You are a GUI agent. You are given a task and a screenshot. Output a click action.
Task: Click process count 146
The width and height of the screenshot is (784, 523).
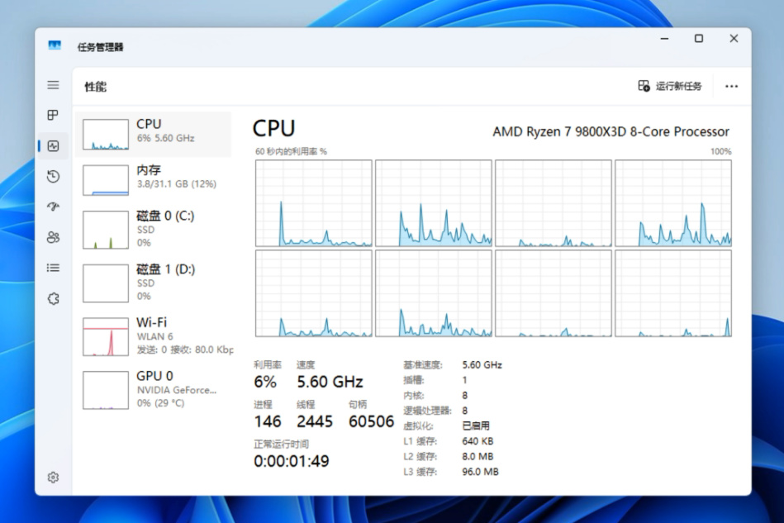click(268, 421)
